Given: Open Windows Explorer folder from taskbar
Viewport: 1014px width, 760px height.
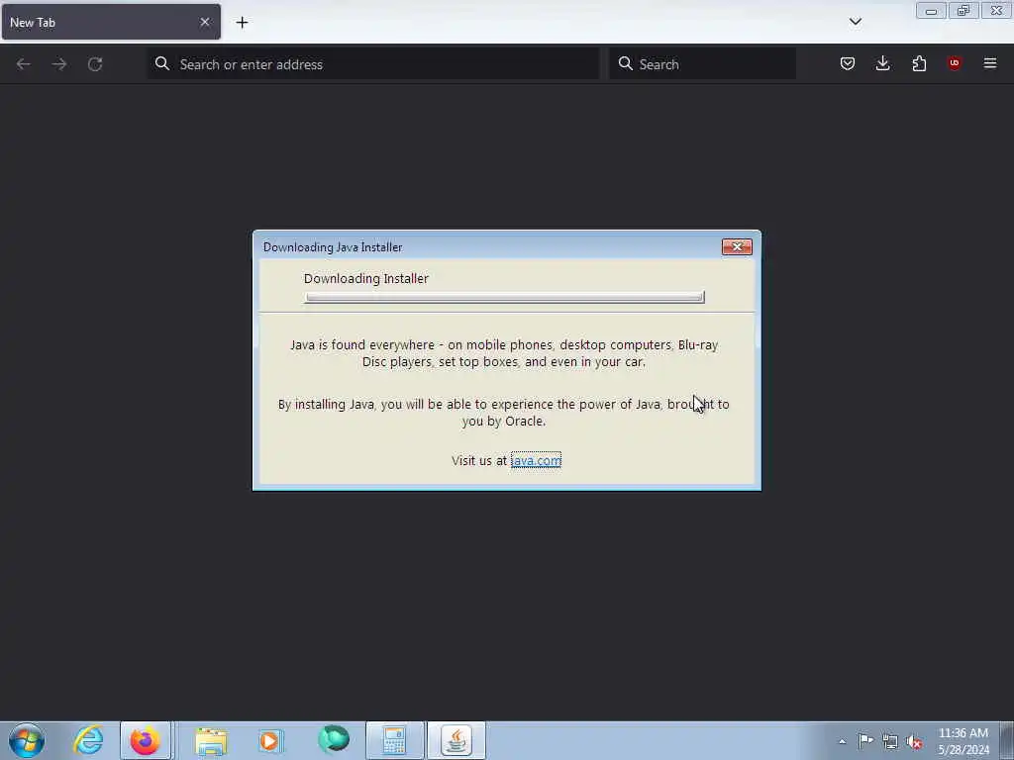Looking at the screenshot, I should click(x=211, y=740).
